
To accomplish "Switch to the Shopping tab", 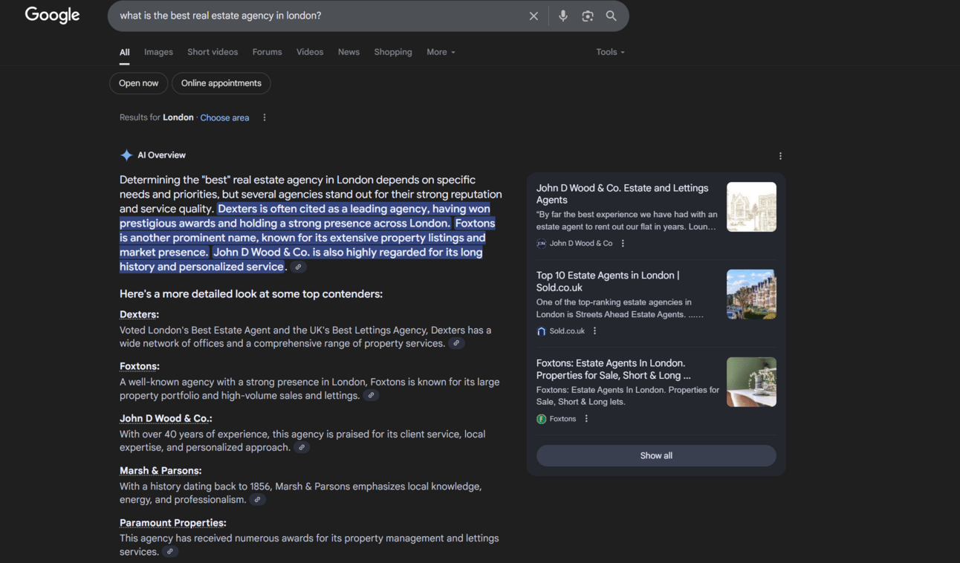I will coord(393,52).
